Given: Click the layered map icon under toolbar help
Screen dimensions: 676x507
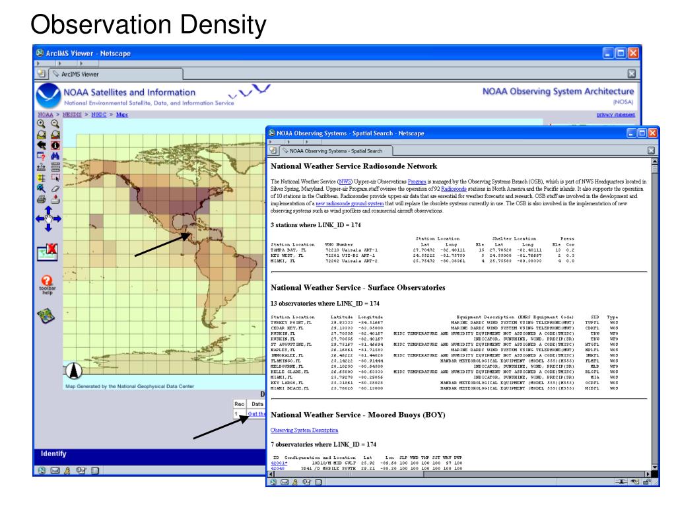Looking at the screenshot, I should 46,316.
